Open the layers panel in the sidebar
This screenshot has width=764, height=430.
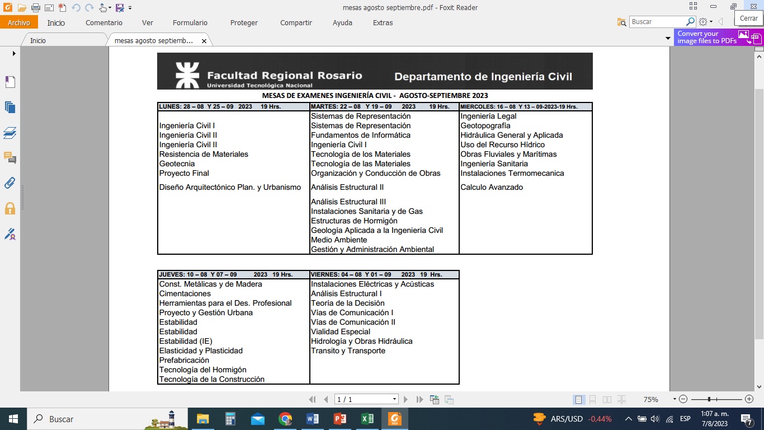(10, 133)
